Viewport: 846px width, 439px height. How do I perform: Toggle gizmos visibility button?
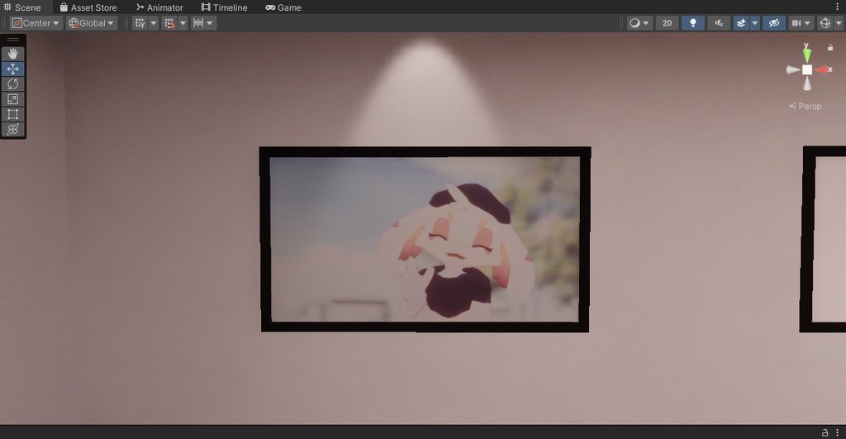[825, 23]
